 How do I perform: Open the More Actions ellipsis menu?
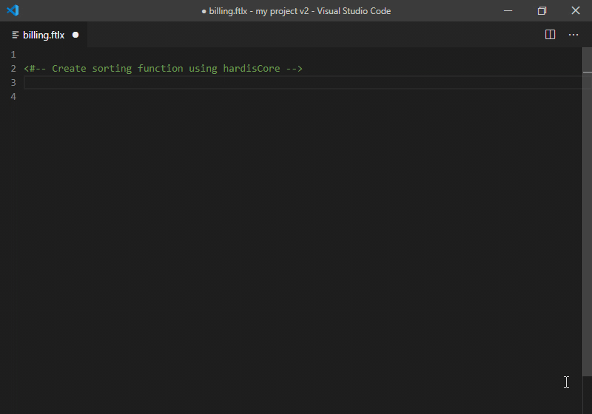[x=573, y=35]
